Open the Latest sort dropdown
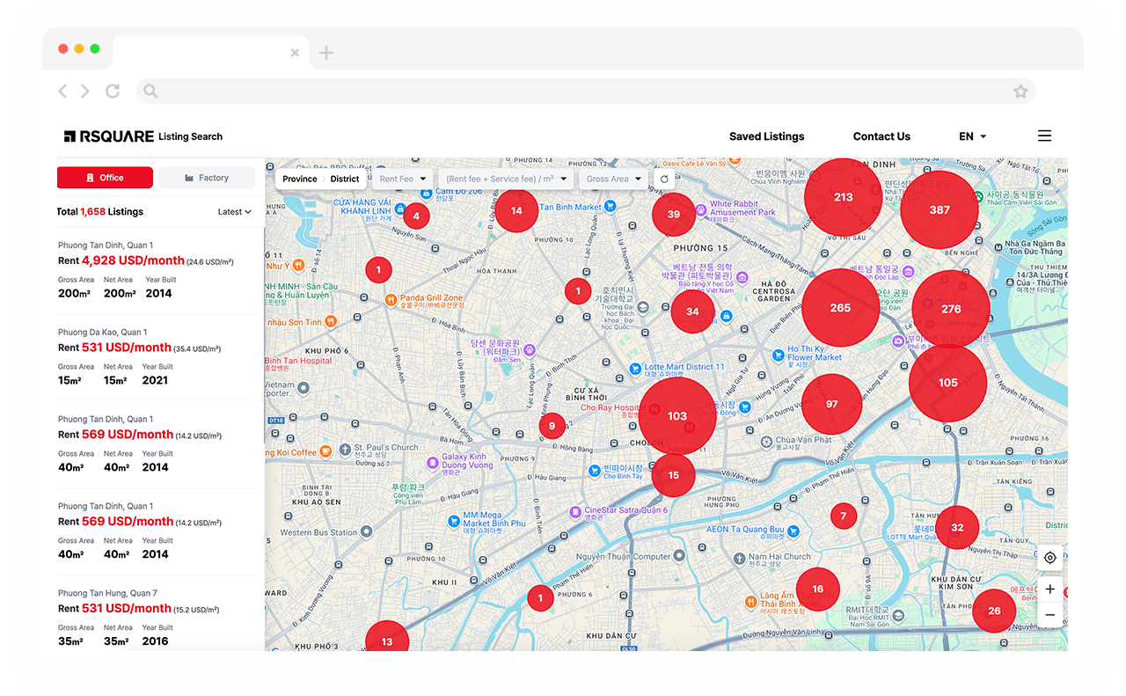Screen dimensions: 1126x696 click(234, 212)
